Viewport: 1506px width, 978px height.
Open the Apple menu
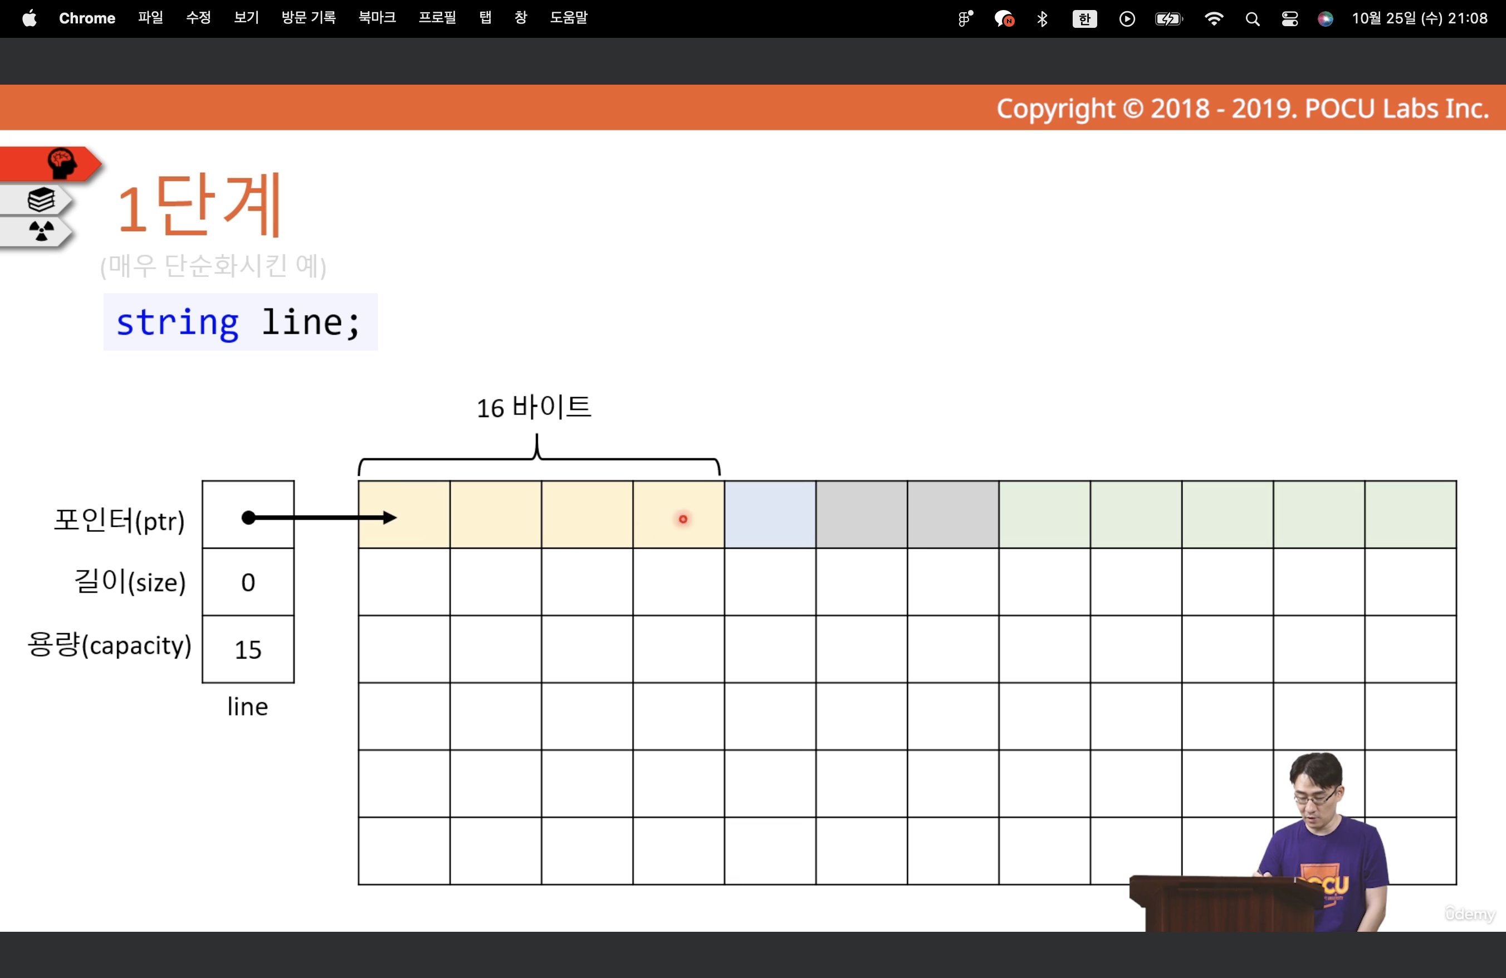[x=29, y=18]
